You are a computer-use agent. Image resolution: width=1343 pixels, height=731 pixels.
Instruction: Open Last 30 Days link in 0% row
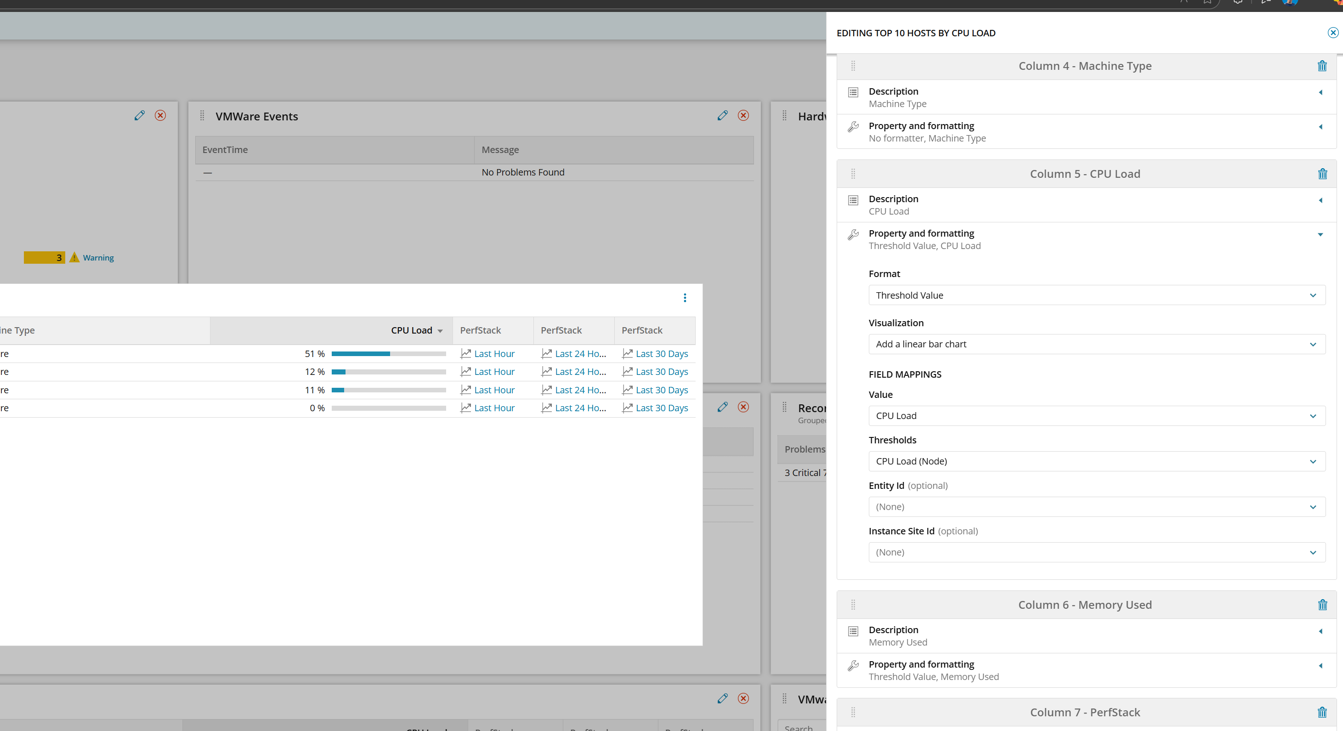661,408
